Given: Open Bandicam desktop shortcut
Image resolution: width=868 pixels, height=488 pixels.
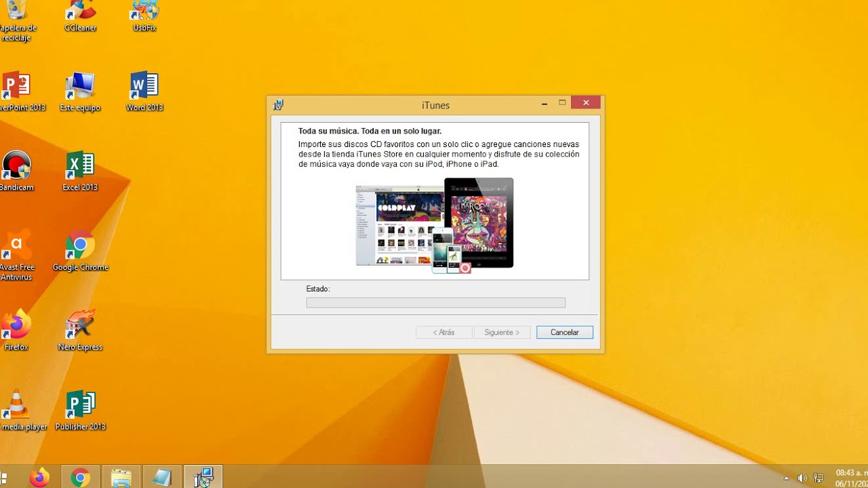Looking at the screenshot, I should pos(16,171).
